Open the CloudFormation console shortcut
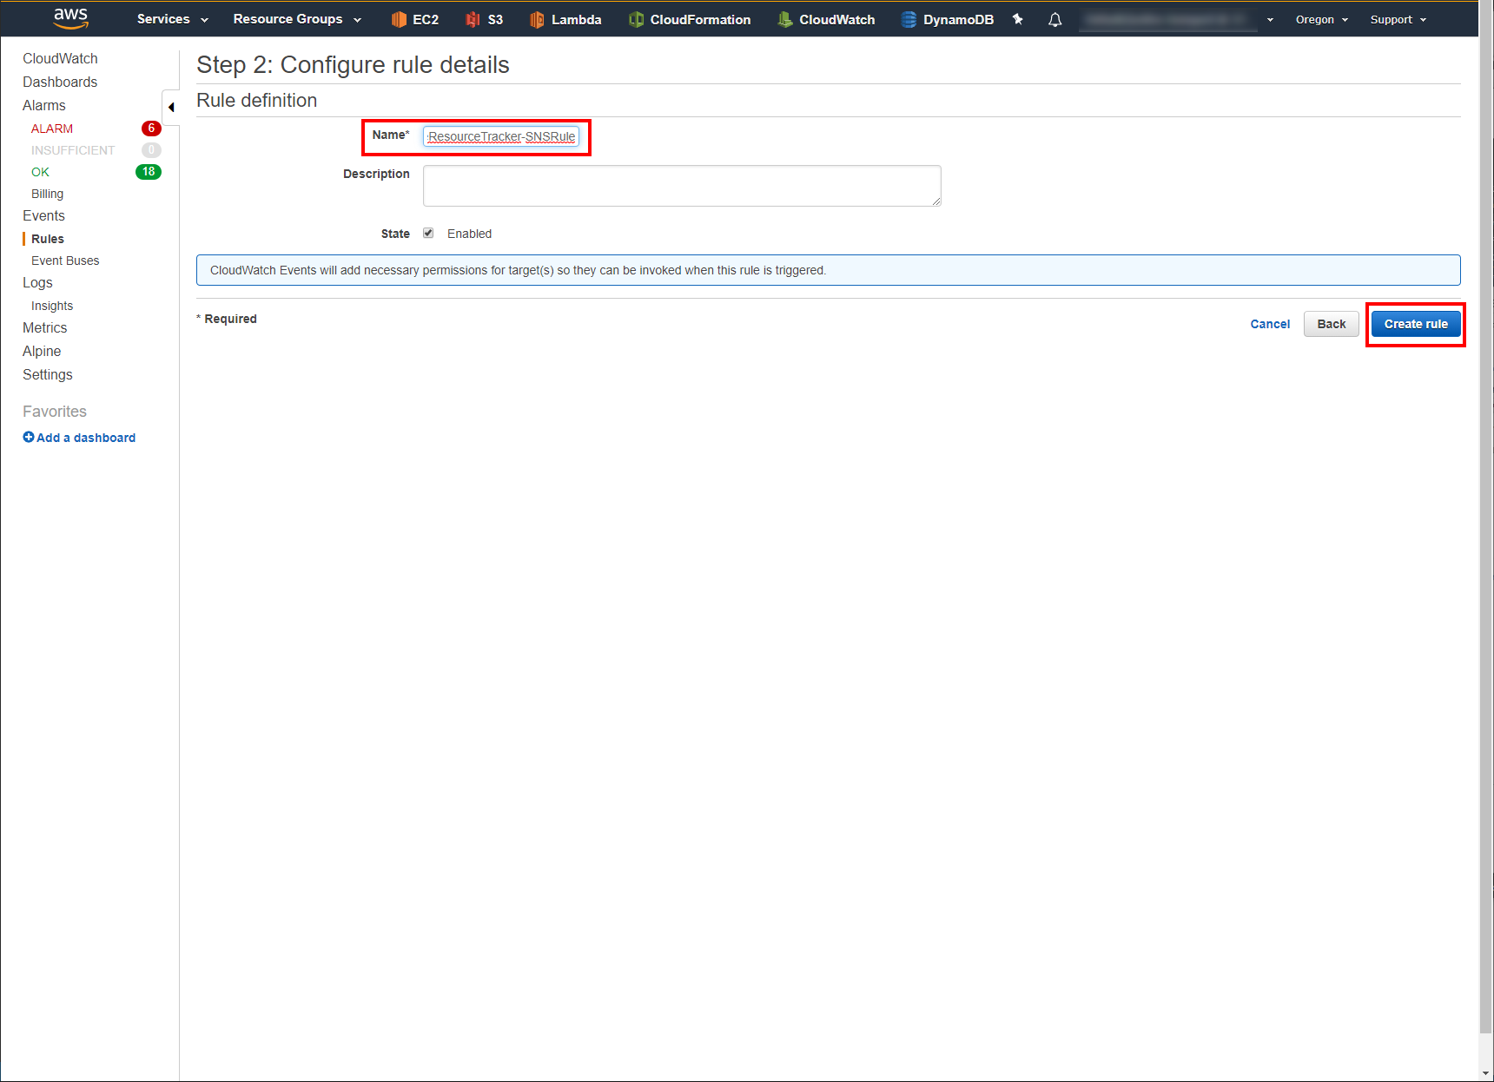This screenshot has width=1494, height=1082. pos(690,18)
